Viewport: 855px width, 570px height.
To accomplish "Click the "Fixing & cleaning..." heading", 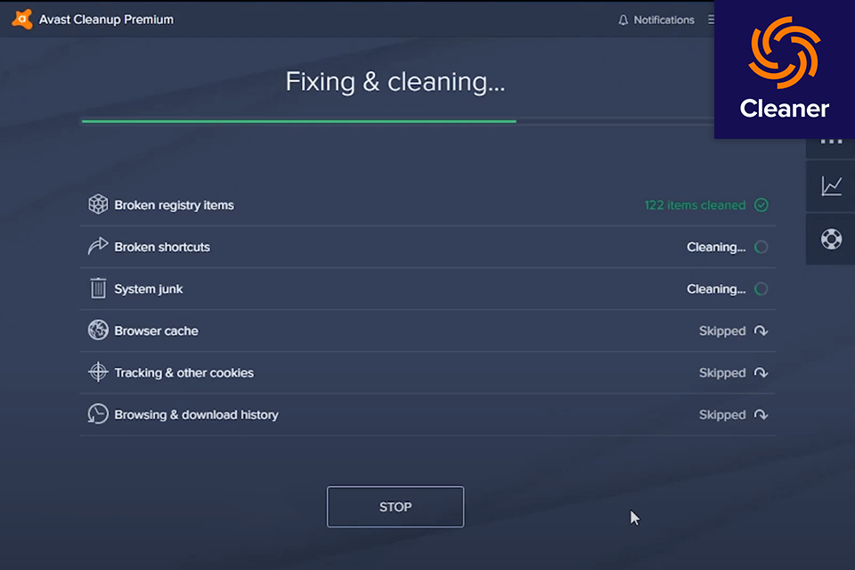I will (395, 82).
